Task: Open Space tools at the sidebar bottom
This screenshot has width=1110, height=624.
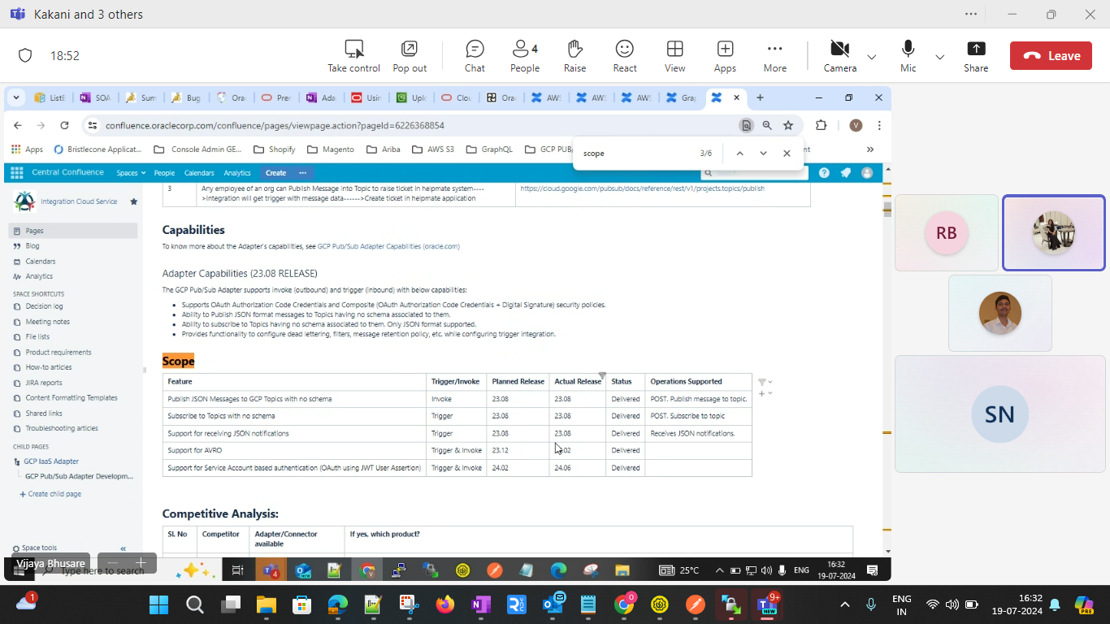Action: pyautogui.click(x=35, y=548)
